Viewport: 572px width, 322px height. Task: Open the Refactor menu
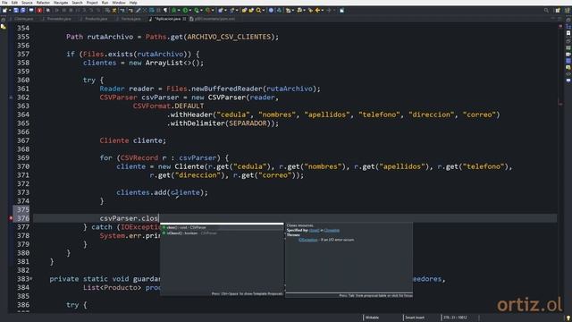43,3
